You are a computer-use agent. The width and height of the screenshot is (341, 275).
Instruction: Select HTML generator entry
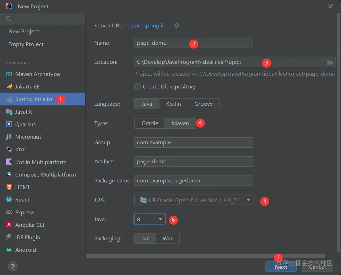tap(43, 187)
